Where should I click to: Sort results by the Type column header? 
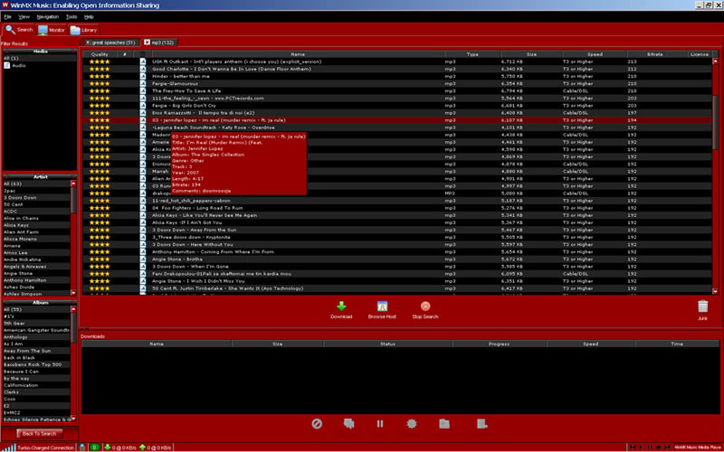(472, 54)
